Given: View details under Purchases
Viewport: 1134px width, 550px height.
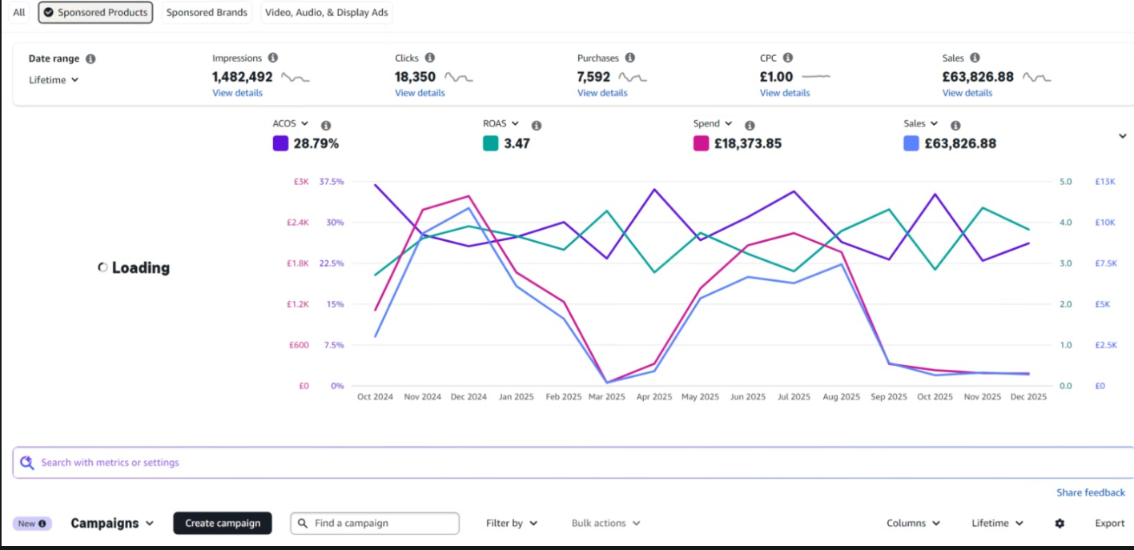Looking at the screenshot, I should (602, 93).
